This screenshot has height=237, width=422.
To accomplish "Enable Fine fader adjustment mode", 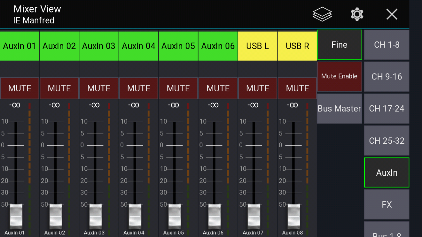I will (339, 45).
